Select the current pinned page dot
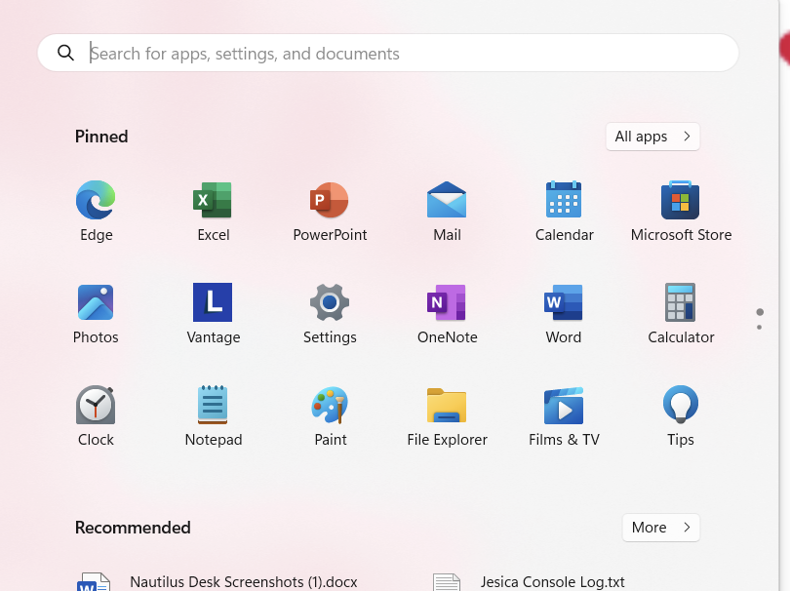This screenshot has width=790, height=591. click(760, 312)
